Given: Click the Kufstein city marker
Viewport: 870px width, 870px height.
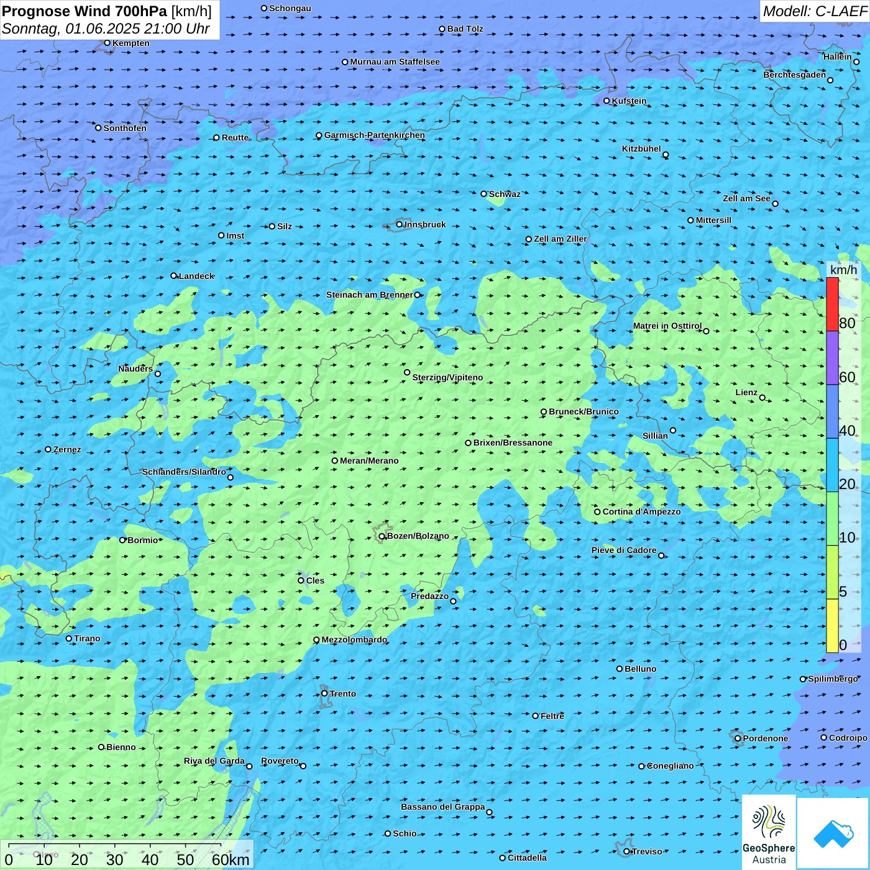Looking at the screenshot, I should pos(607,101).
